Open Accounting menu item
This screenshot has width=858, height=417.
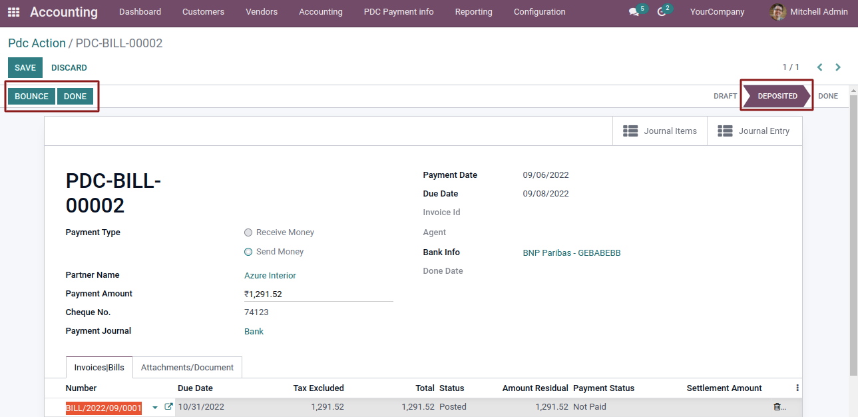pos(321,12)
